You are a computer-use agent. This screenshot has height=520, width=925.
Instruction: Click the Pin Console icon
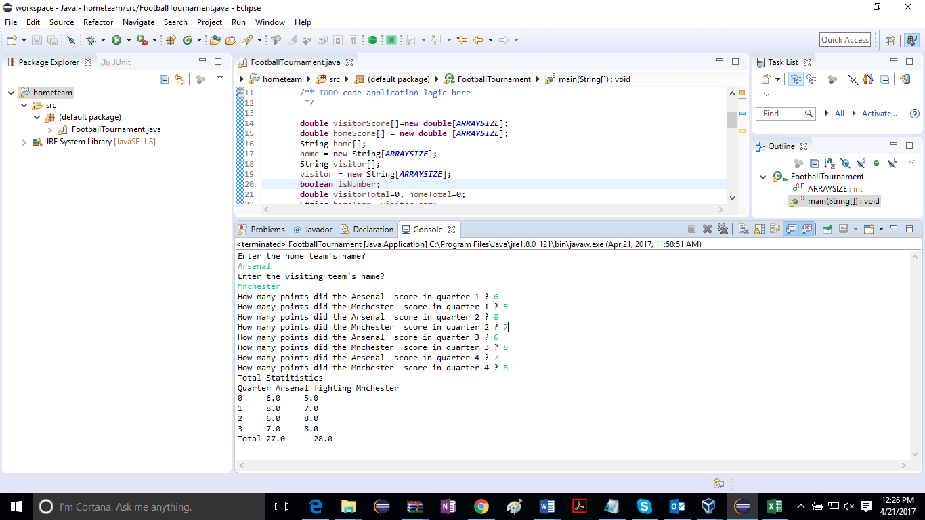(827, 229)
